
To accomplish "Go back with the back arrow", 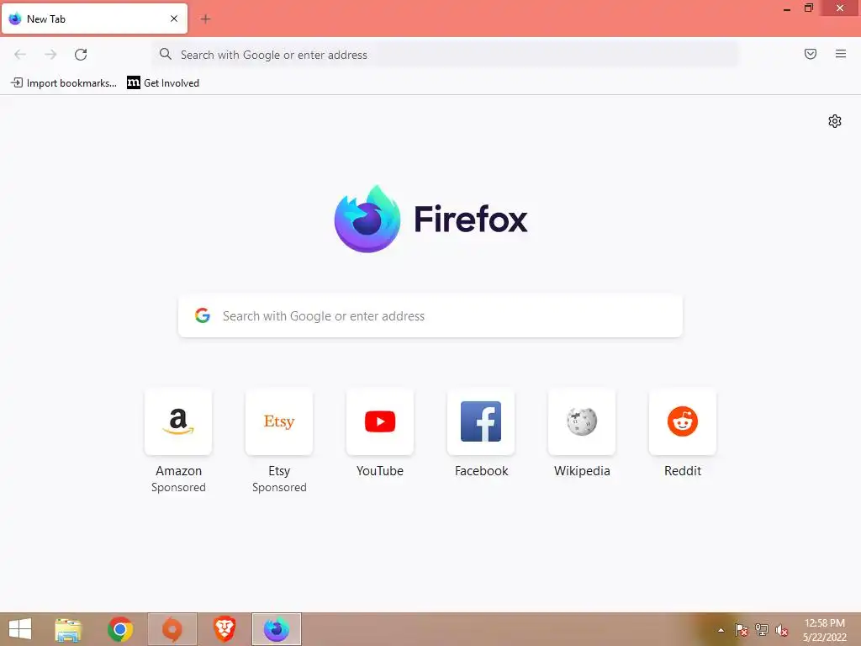I will pyautogui.click(x=20, y=55).
